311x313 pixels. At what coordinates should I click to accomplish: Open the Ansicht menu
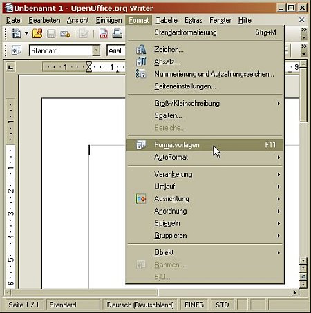click(78, 20)
